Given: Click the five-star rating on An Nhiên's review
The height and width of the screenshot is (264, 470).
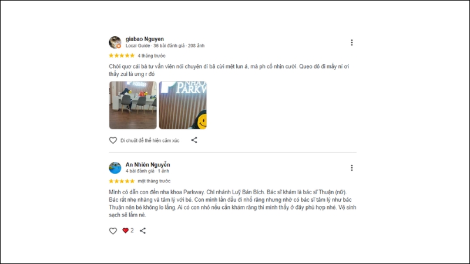Looking at the screenshot, I should pyautogui.click(x=122, y=181).
